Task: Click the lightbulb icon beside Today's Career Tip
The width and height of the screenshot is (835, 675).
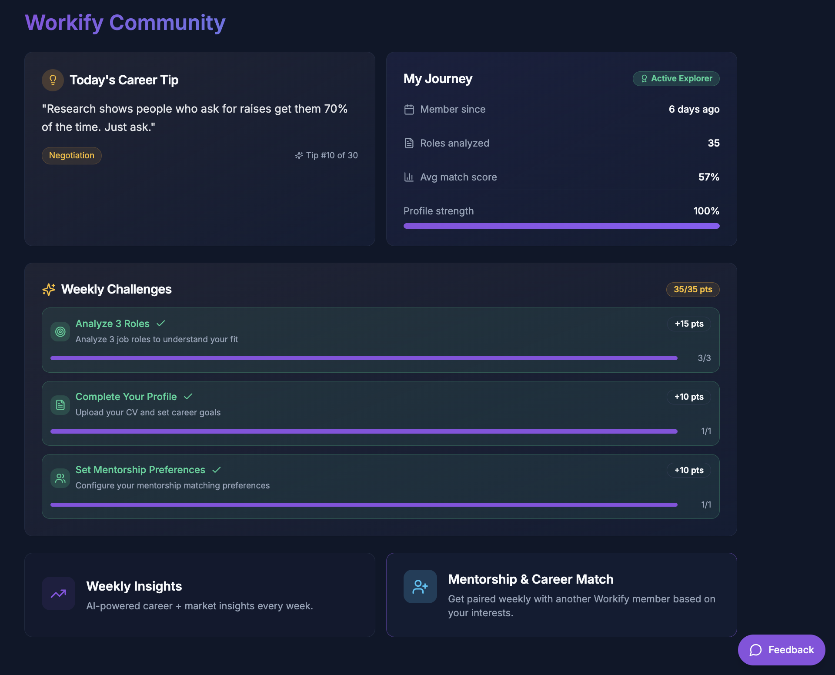Action: point(52,80)
